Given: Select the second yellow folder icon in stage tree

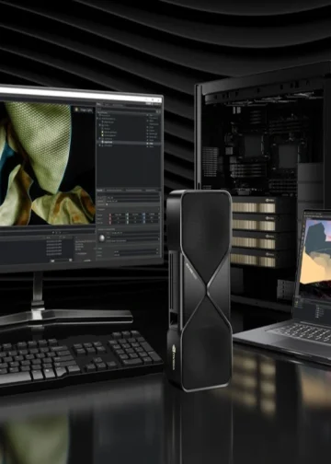Looking at the screenshot, I should [x=102, y=135].
